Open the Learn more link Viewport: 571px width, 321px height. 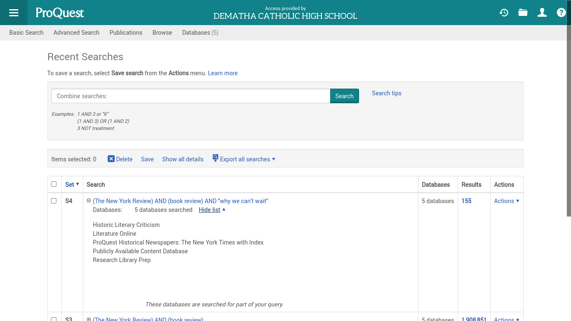pyautogui.click(x=223, y=73)
